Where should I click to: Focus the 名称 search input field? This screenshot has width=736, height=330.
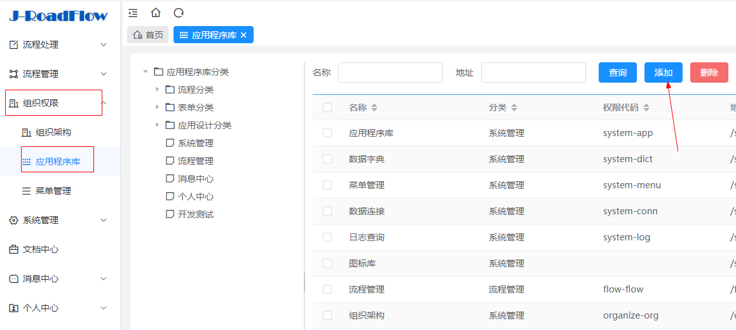click(390, 72)
